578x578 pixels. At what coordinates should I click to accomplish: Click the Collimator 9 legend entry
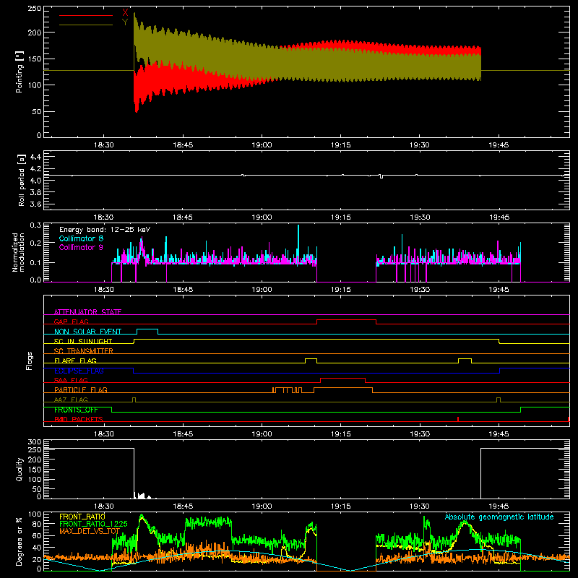pos(81,247)
